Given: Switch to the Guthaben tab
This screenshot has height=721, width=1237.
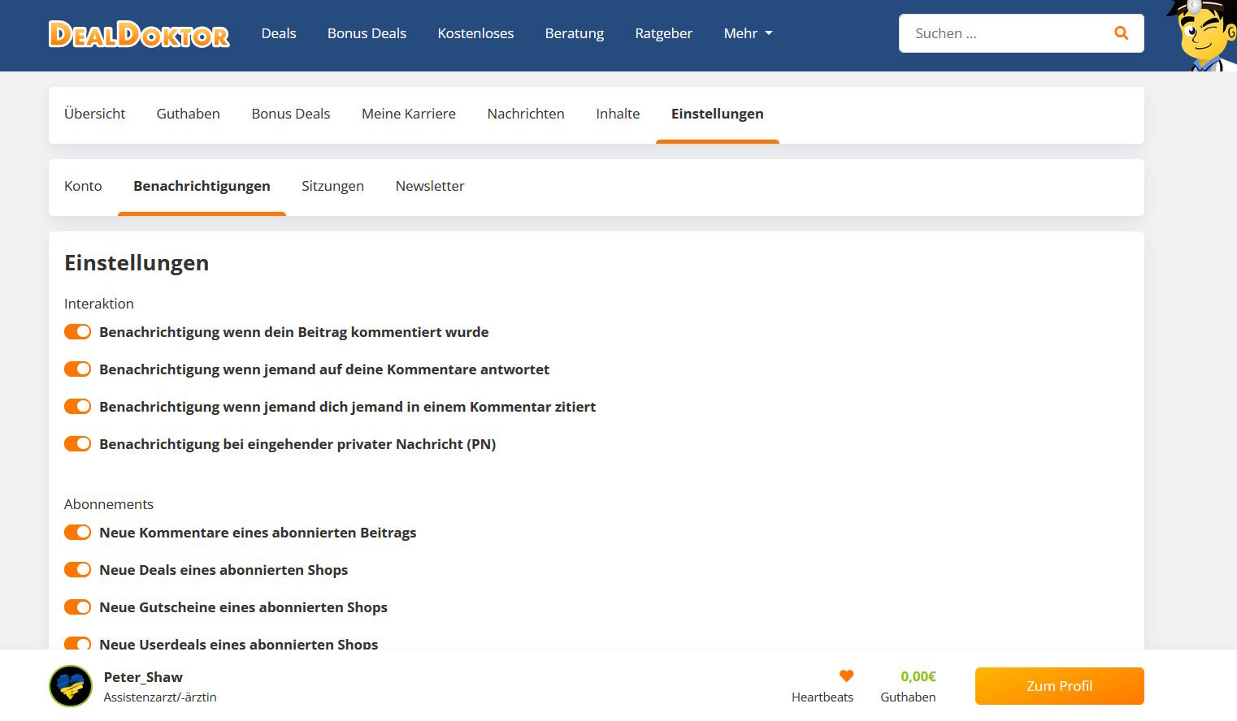Looking at the screenshot, I should point(189,114).
